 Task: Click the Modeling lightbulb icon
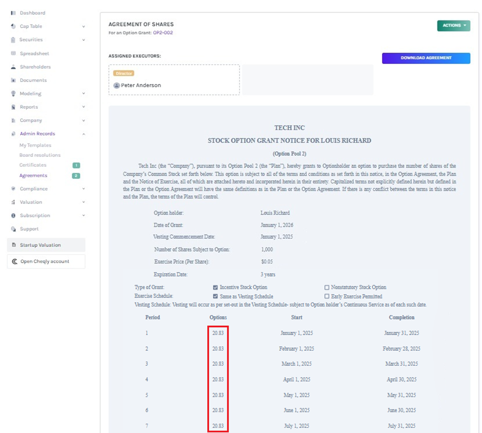pos(13,94)
